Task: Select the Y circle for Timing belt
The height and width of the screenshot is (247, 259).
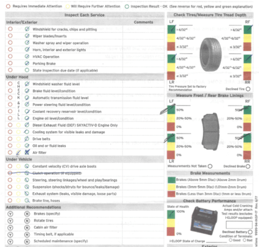Action: tap(10, 235)
